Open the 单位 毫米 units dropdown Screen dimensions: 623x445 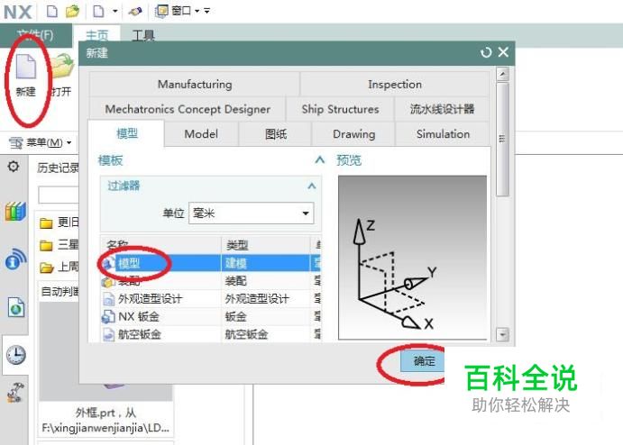tap(251, 213)
